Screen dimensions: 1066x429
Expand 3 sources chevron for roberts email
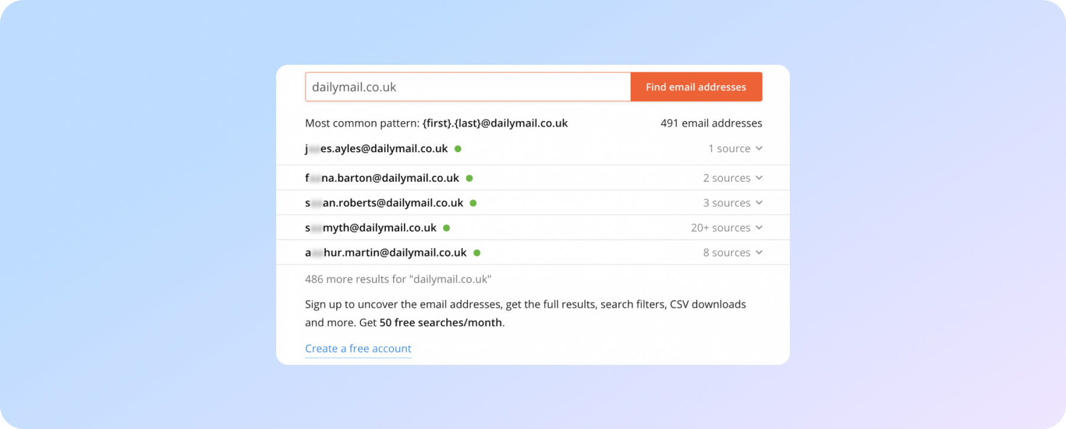(759, 203)
